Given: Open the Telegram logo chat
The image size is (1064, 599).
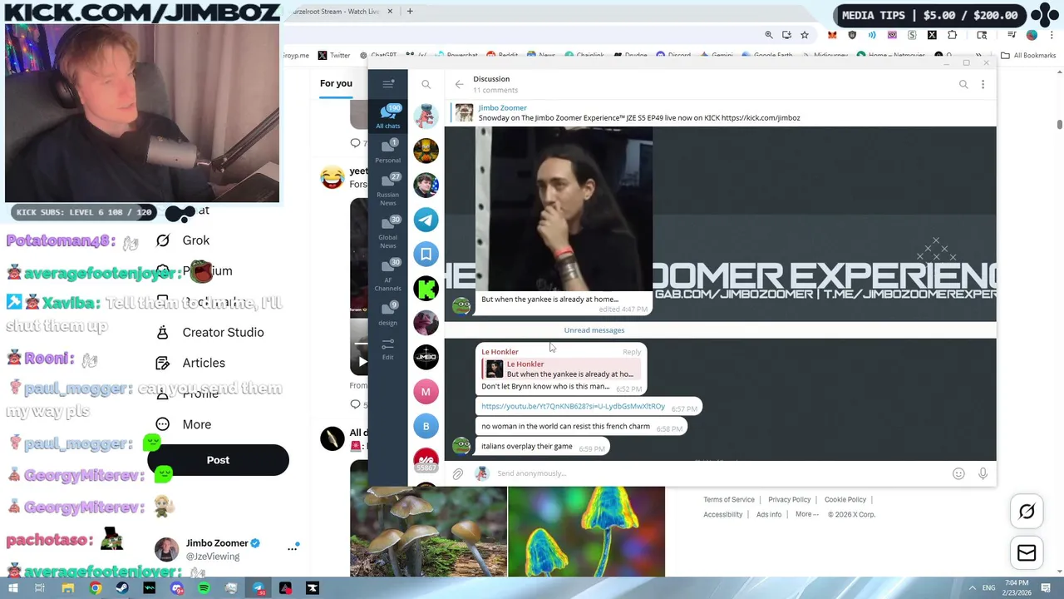Looking at the screenshot, I should click(x=426, y=220).
